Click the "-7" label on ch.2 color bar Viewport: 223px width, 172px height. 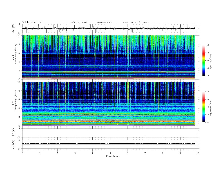click(x=208, y=122)
